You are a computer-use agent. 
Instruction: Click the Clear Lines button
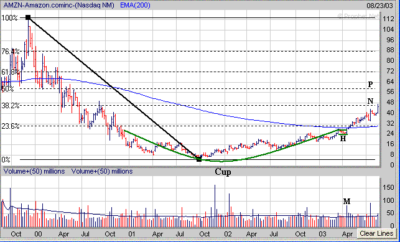tap(376, 233)
